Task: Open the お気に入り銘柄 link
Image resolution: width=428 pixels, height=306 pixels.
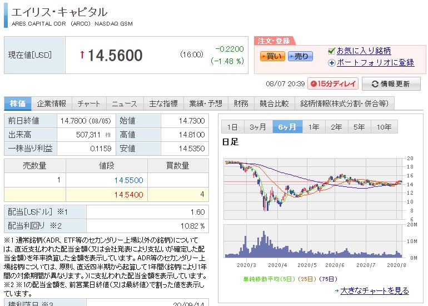Action: coord(364,51)
